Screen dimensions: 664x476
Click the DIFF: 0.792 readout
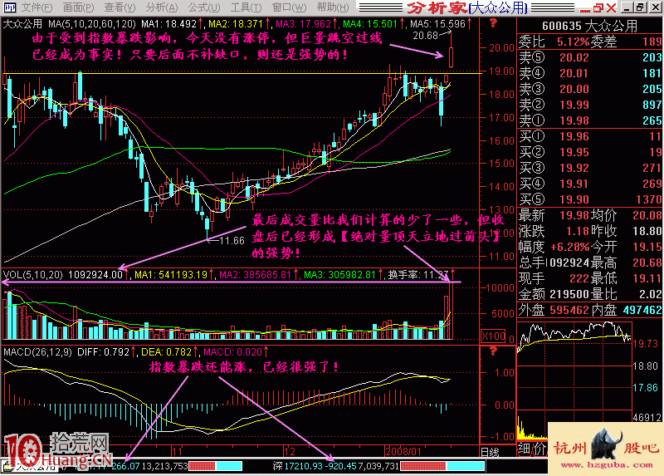point(106,351)
